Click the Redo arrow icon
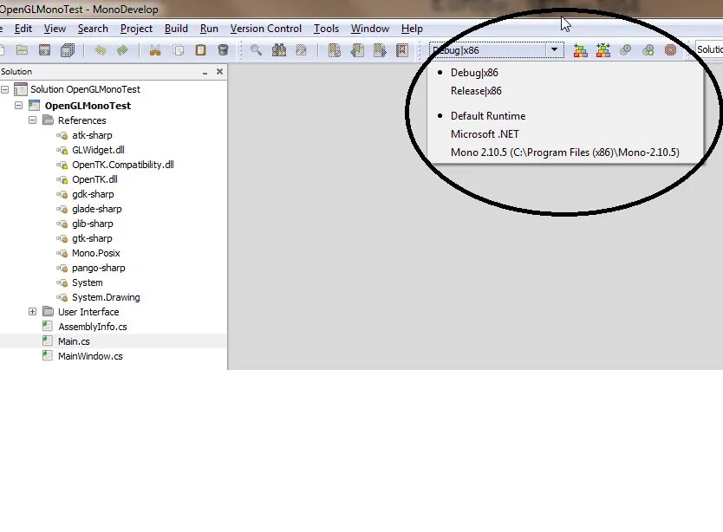The width and height of the screenshot is (723, 532). click(x=122, y=49)
